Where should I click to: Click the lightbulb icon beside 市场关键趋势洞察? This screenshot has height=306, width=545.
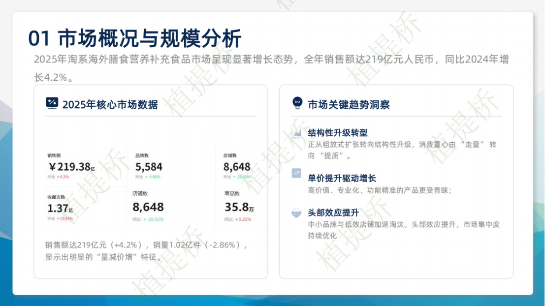(x=297, y=103)
